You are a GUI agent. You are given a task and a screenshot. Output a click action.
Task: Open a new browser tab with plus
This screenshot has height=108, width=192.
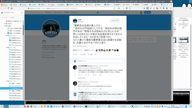(171, 4)
